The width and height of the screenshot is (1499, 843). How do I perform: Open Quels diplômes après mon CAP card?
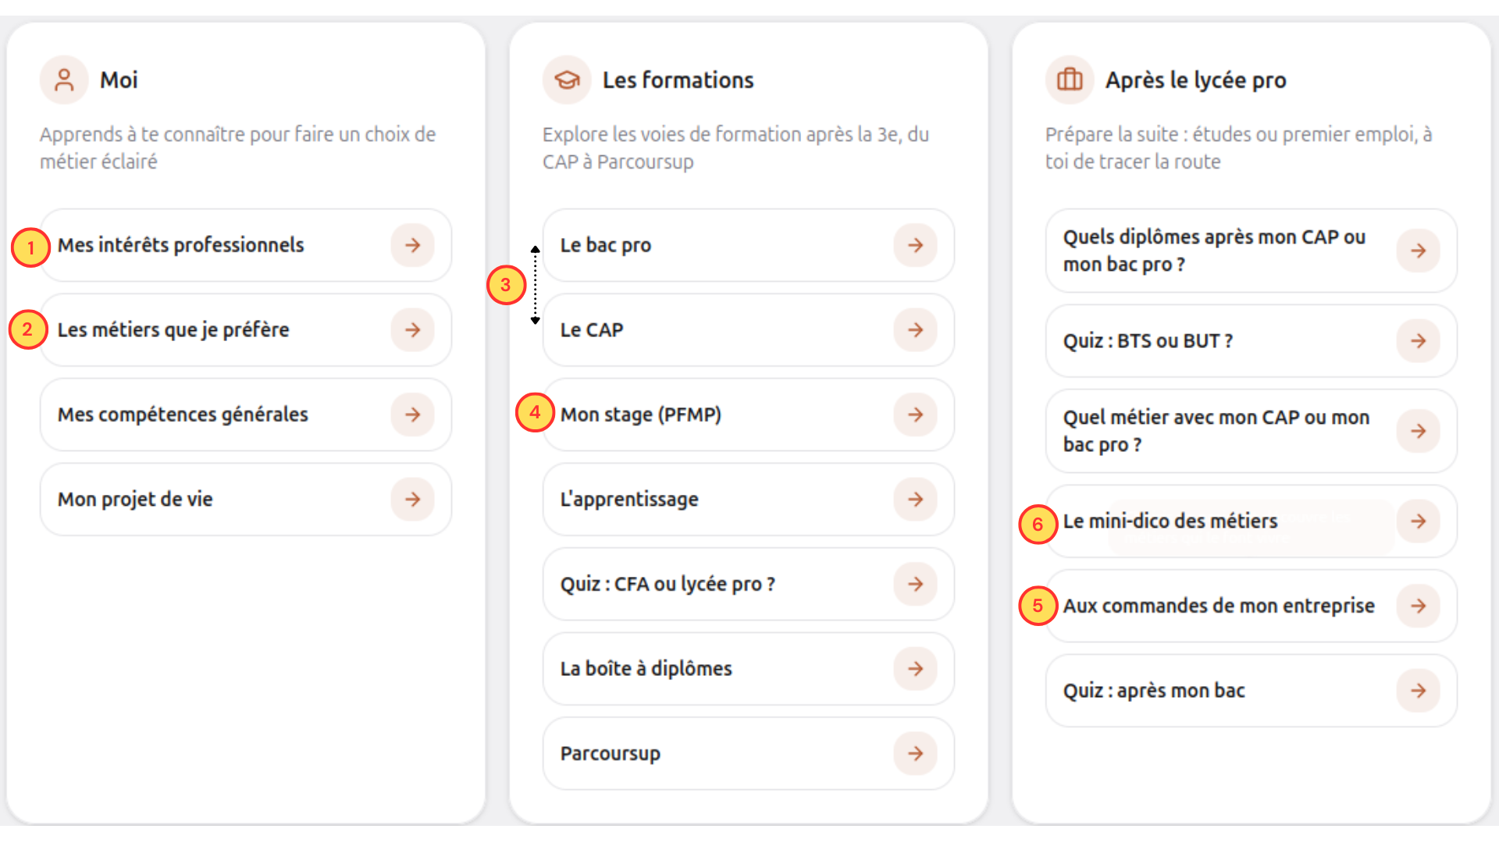click(x=1252, y=251)
